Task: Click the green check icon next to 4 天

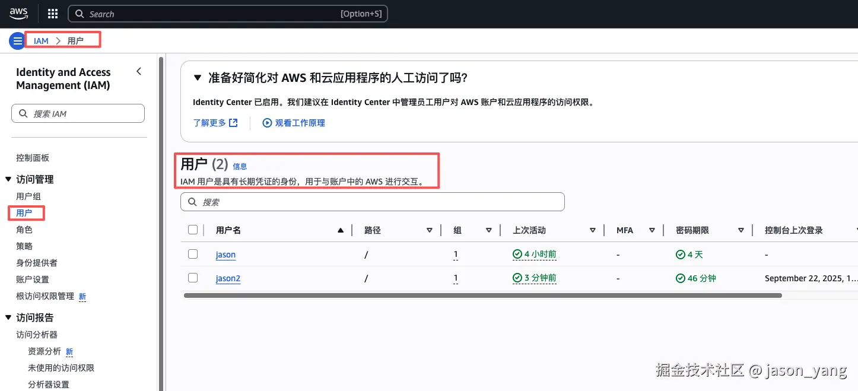Action: point(681,255)
